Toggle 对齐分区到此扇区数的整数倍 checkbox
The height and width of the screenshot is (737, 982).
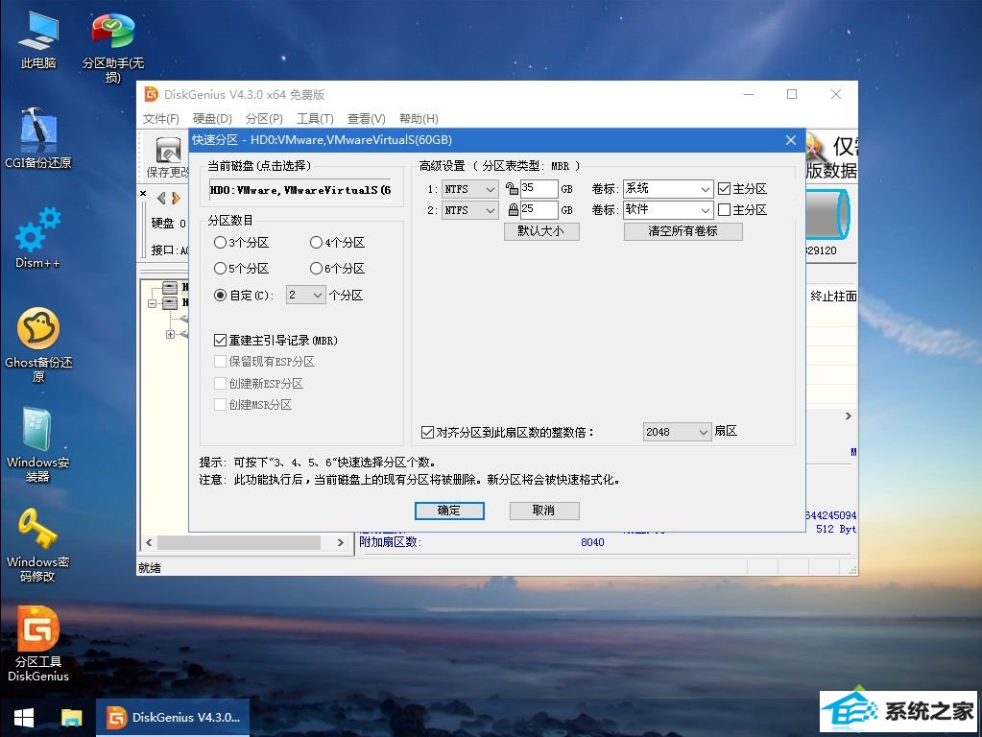(428, 432)
